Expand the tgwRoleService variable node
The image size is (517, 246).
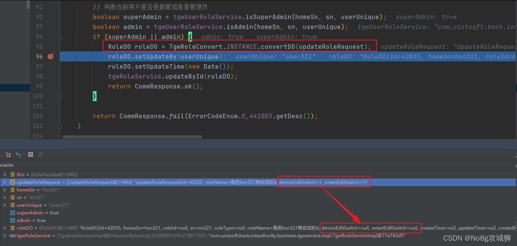pos(5,236)
